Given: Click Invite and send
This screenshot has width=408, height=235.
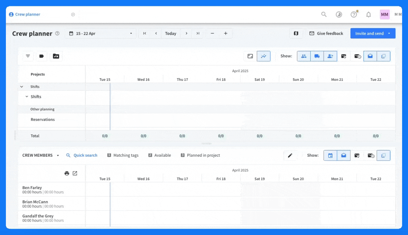Looking at the screenshot, I should (369, 33).
